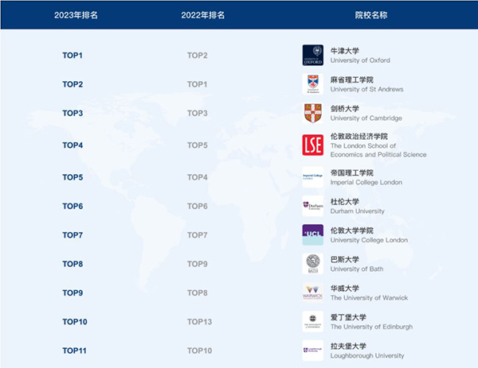This screenshot has width=478, height=368.
Task: Click the University of Oxford logo
Action: point(313,55)
